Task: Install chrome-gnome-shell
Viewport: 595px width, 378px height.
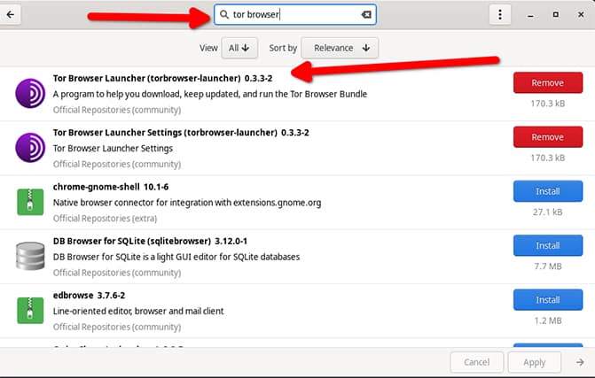Action: coord(548,191)
